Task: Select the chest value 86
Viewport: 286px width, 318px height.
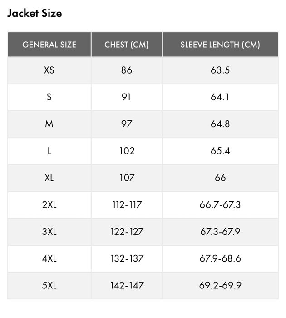Action: (x=127, y=70)
